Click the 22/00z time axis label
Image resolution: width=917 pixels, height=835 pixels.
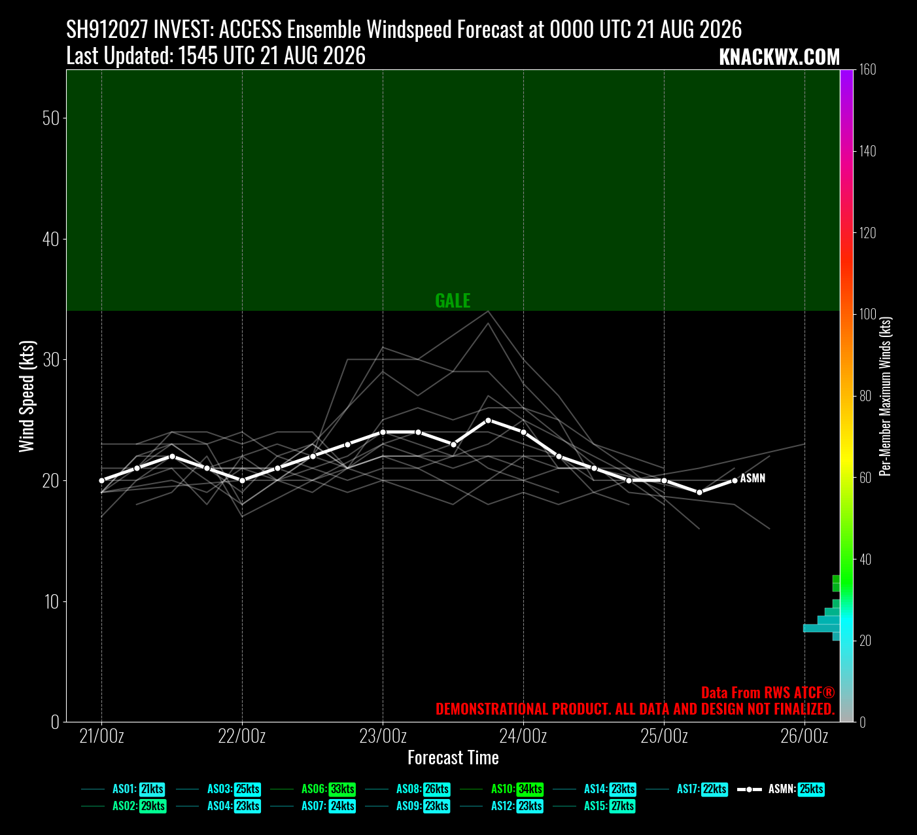point(242,736)
